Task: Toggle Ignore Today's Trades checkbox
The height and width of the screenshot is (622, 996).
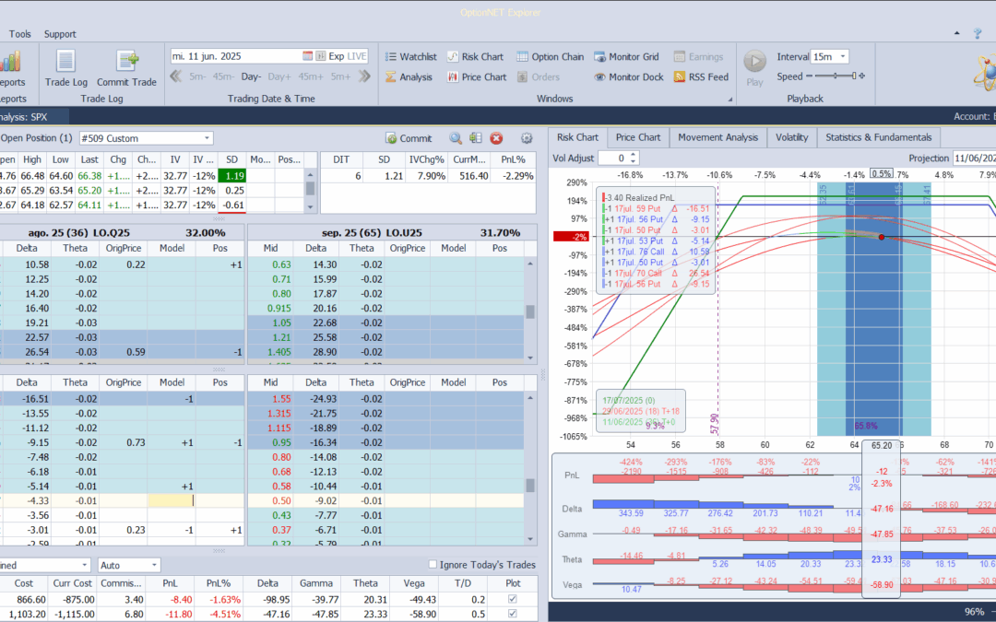Action: coord(433,564)
